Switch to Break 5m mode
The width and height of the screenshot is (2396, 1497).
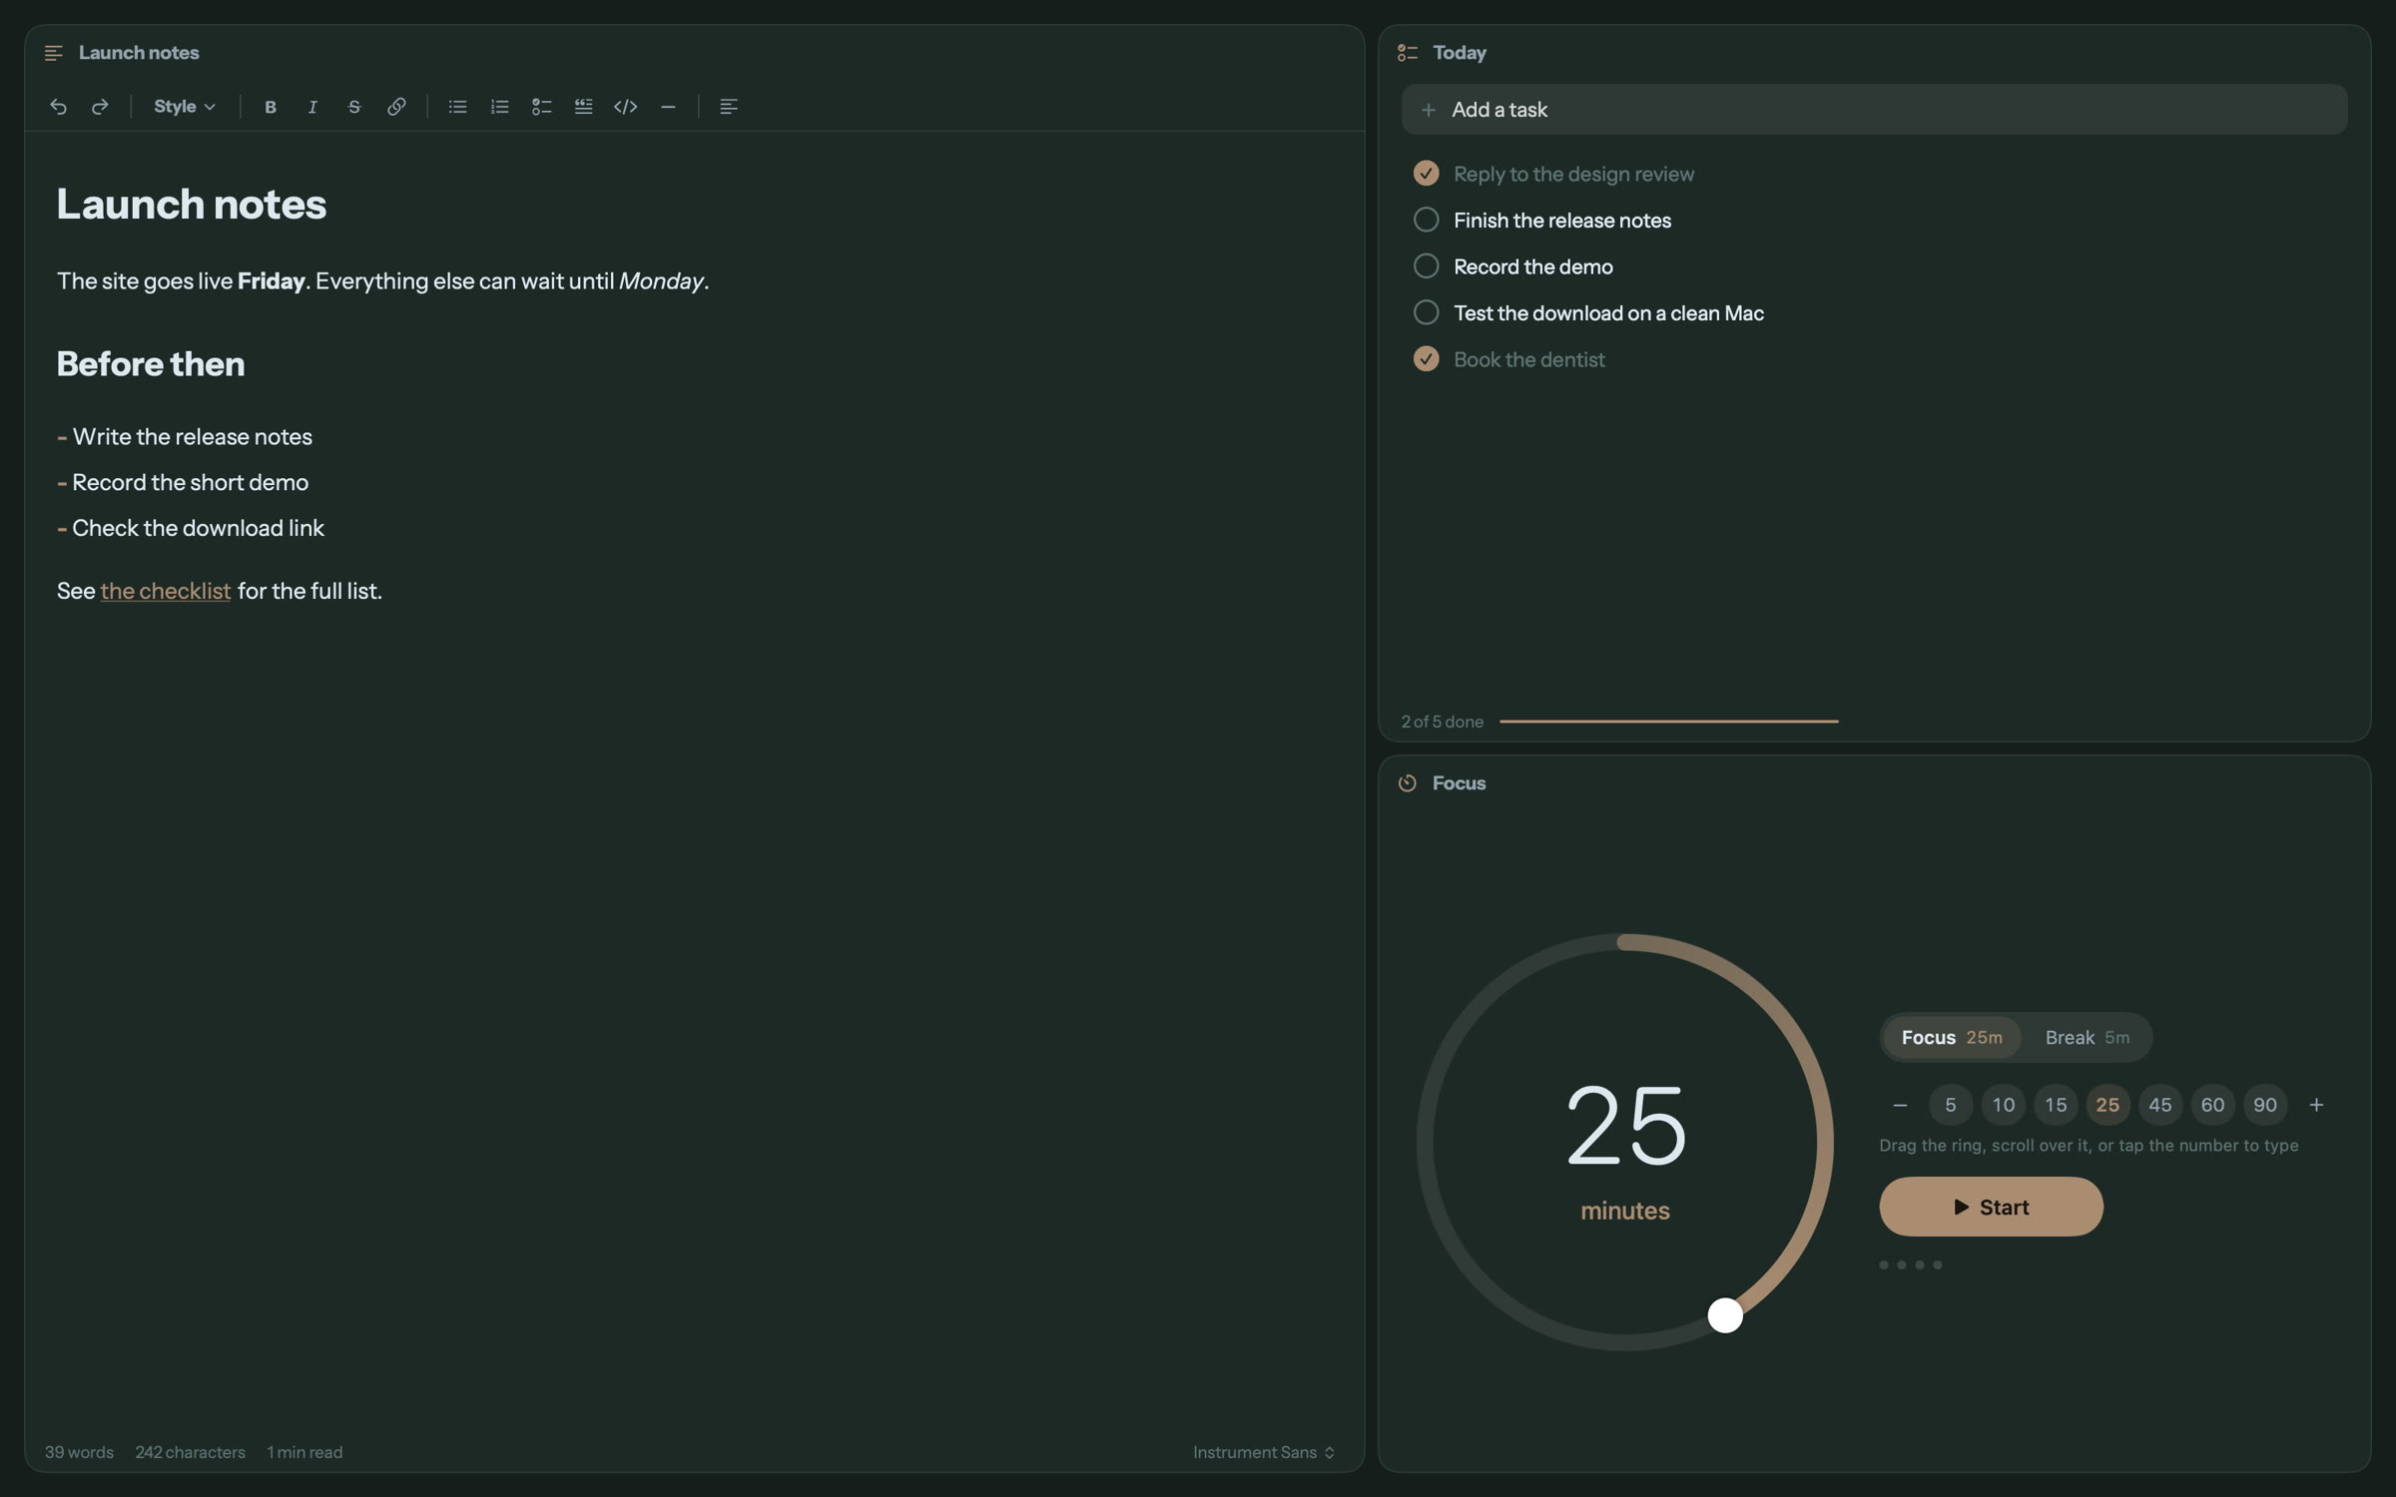[2087, 1038]
